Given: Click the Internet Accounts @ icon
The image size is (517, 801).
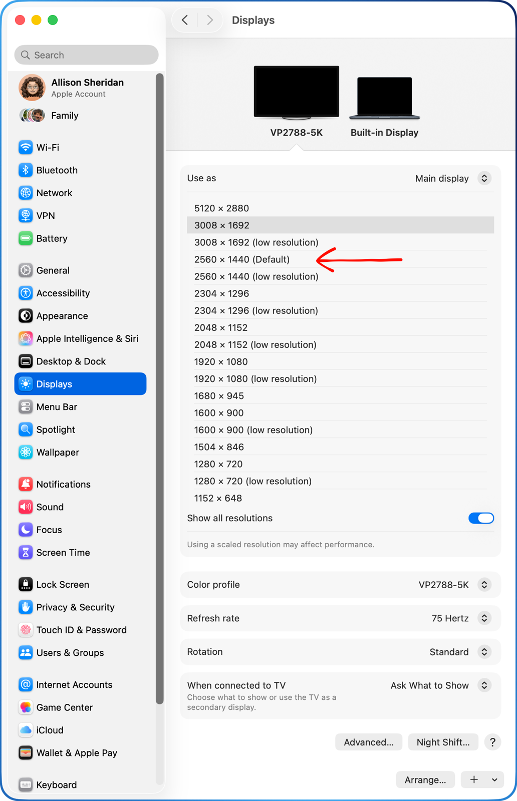Looking at the screenshot, I should tap(26, 685).
